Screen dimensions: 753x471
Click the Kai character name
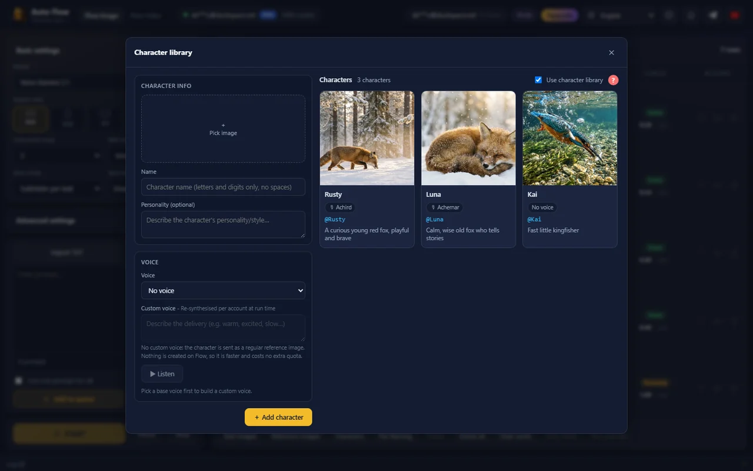tap(532, 194)
